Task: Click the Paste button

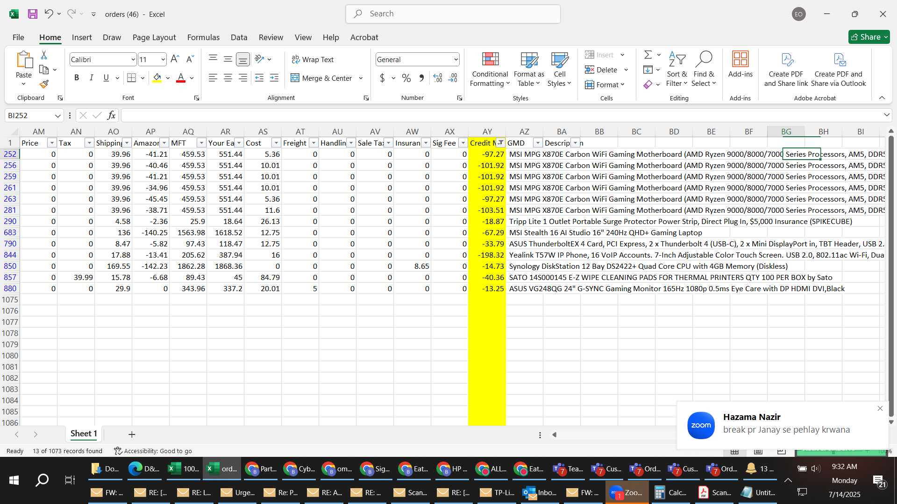Action: click(x=24, y=63)
